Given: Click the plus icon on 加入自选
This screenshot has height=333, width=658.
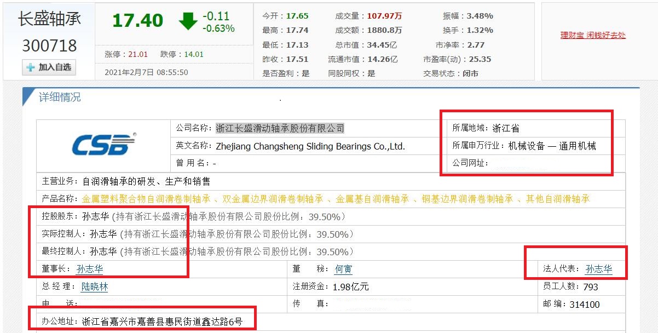Looking at the screenshot, I should click(x=31, y=67).
